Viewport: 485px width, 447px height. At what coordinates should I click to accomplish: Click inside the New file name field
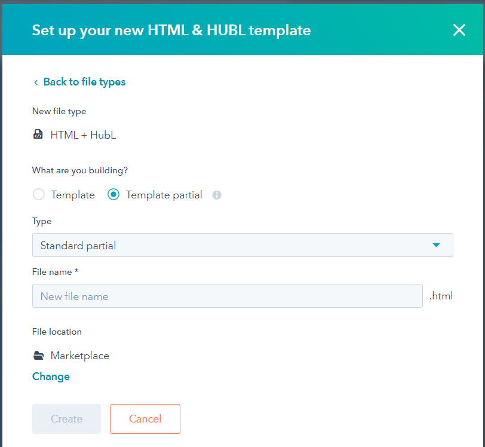coord(227,296)
